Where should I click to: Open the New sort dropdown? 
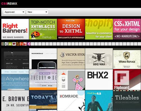click(37, 12)
